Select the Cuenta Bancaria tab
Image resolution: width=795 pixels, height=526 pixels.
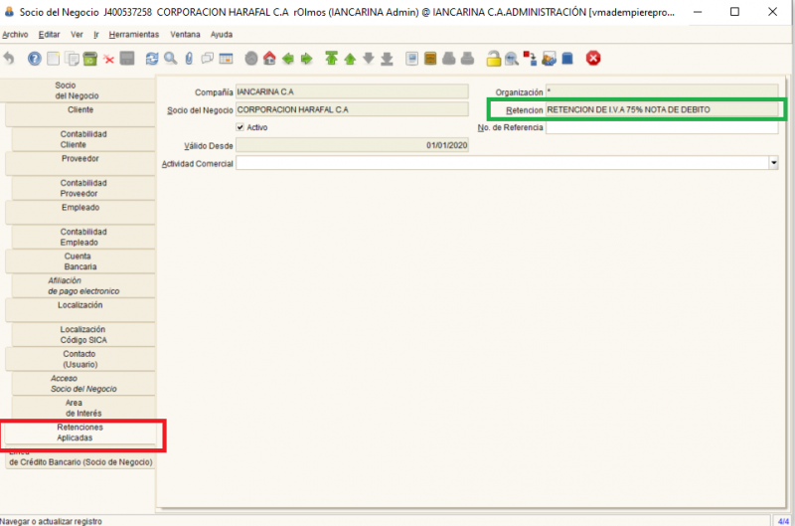point(80,262)
